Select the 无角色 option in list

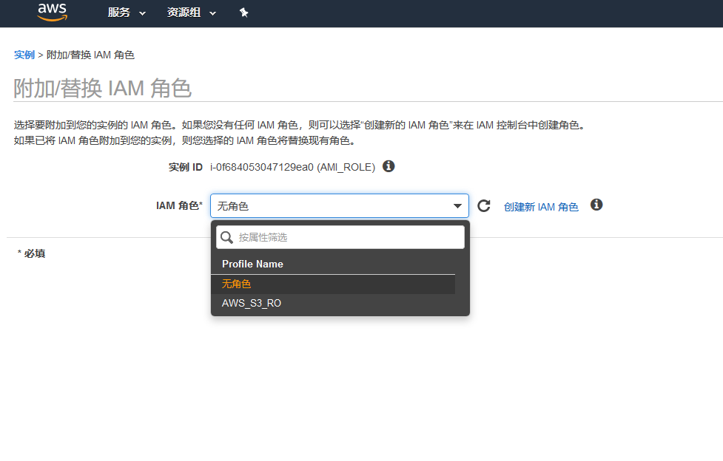coord(333,284)
